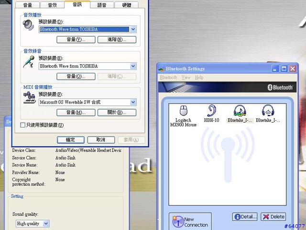
Task: Click the Service Name label
Action: click(x=25, y=165)
